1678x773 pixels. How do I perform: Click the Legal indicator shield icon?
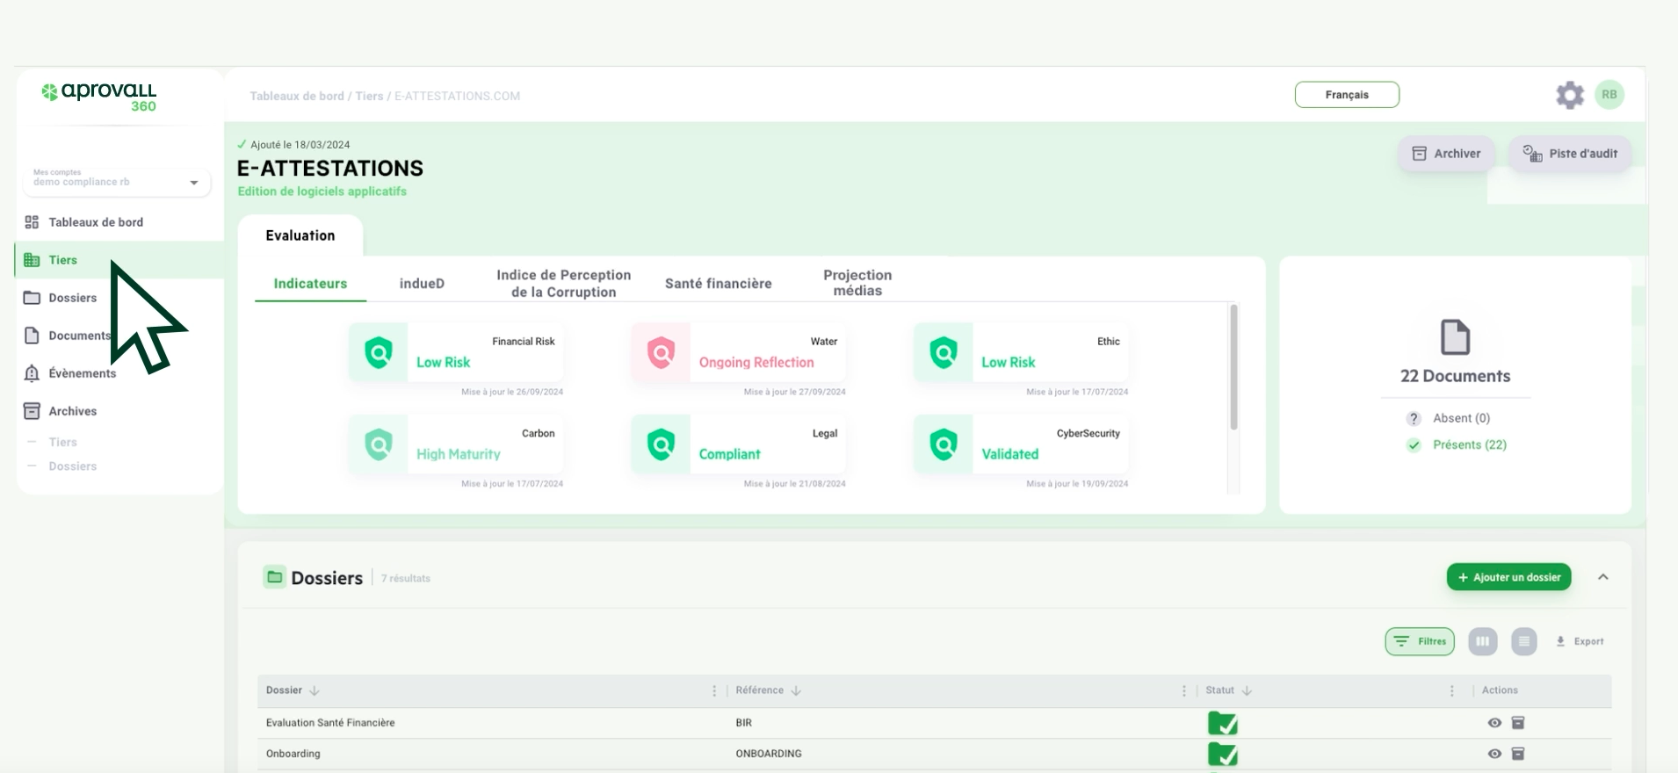(x=661, y=444)
